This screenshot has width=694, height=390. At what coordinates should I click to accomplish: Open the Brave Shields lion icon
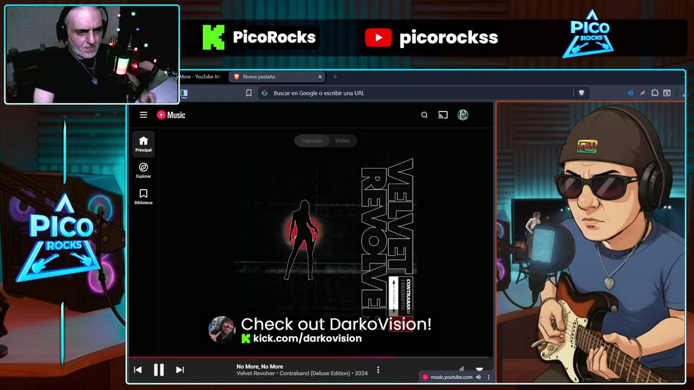click(581, 93)
